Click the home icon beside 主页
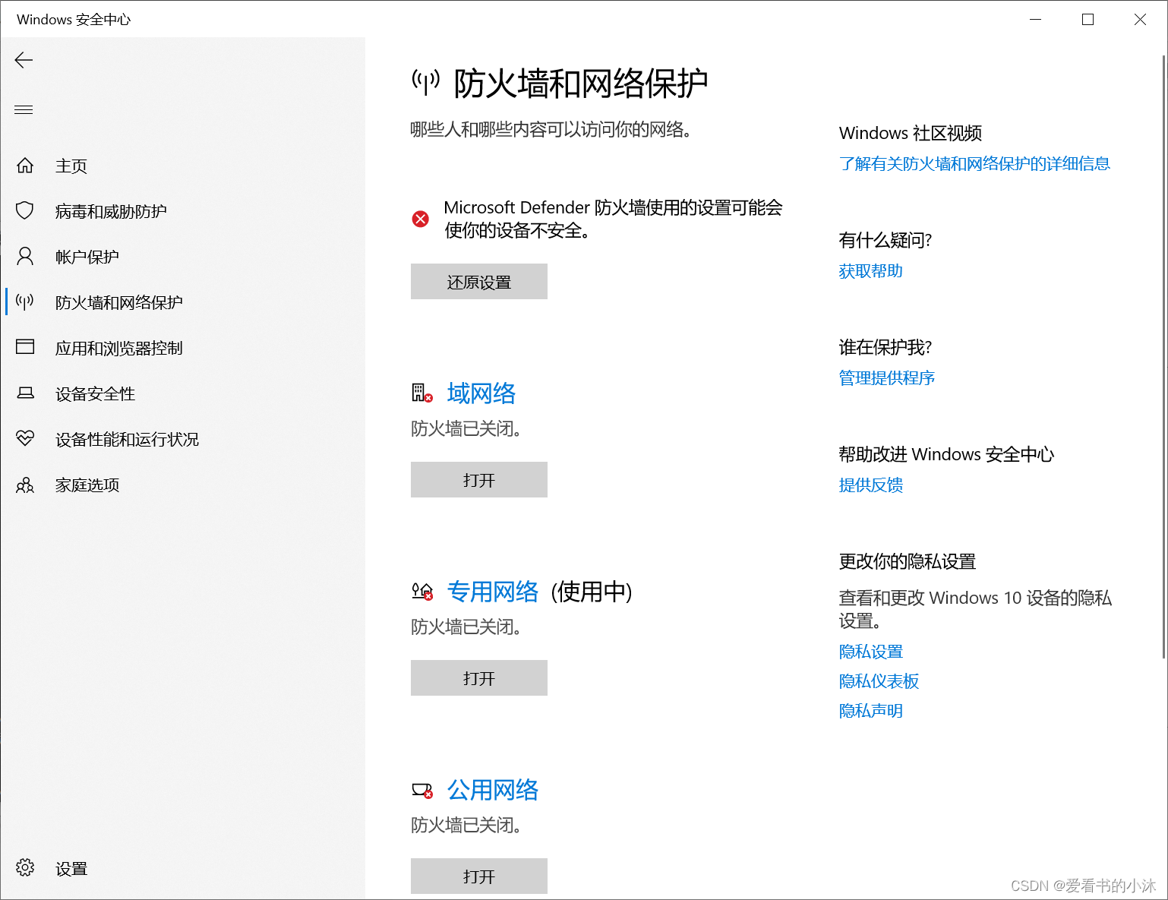This screenshot has height=900, width=1168. click(x=25, y=166)
